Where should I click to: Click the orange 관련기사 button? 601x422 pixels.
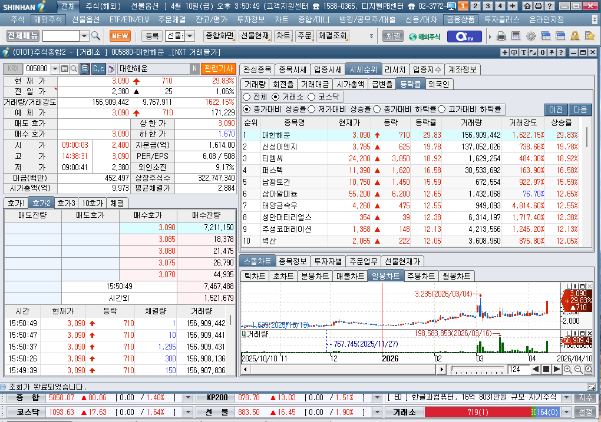[x=219, y=68]
